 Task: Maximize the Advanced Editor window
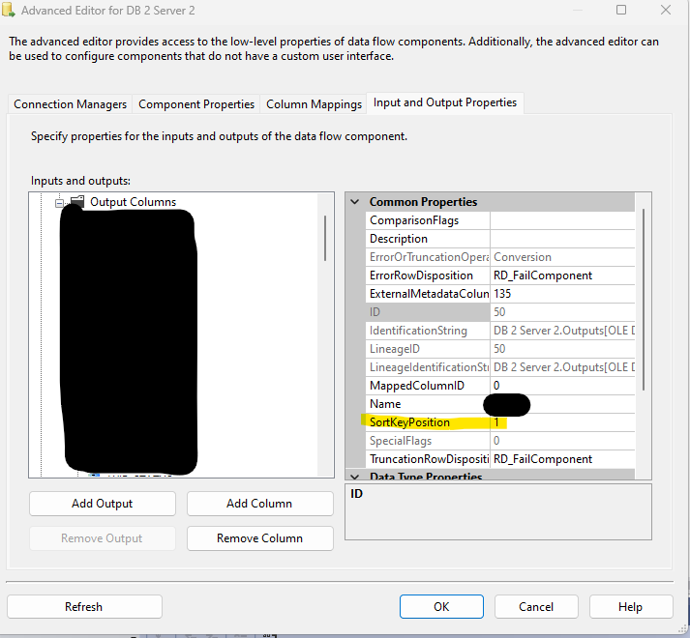coord(621,10)
